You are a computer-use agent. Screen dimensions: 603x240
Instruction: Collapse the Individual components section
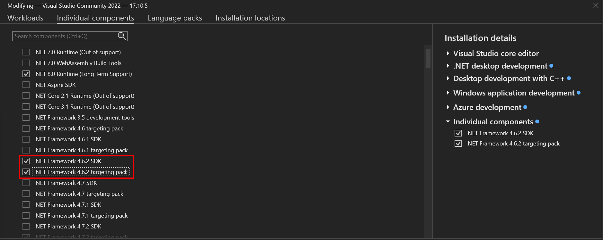tap(448, 121)
